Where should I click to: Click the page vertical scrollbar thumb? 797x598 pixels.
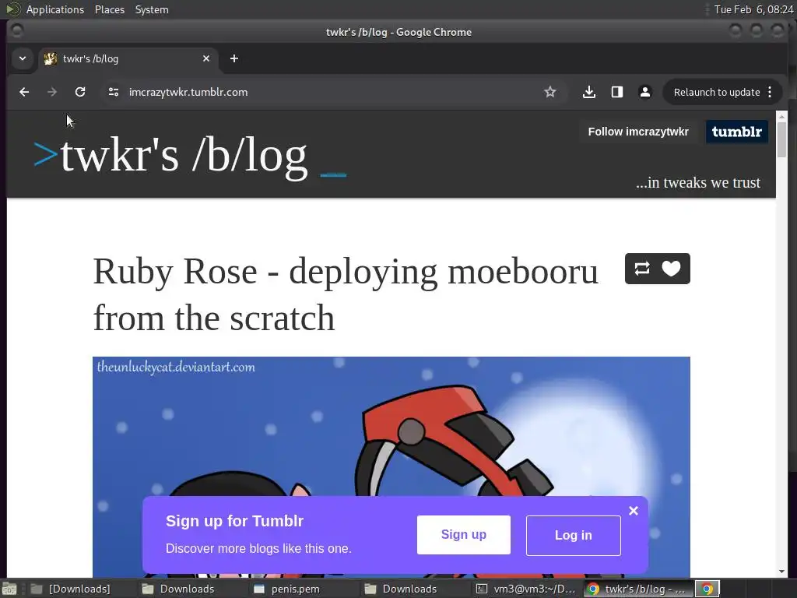(781, 140)
